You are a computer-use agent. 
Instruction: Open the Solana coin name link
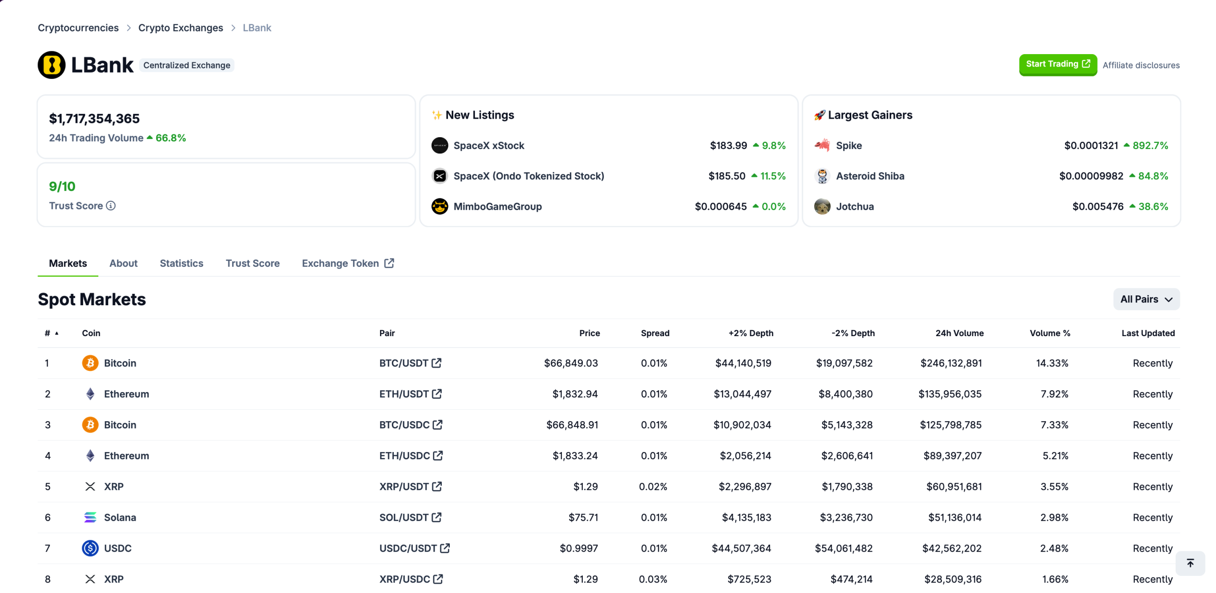pyautogui.click(x=120, y=518)
